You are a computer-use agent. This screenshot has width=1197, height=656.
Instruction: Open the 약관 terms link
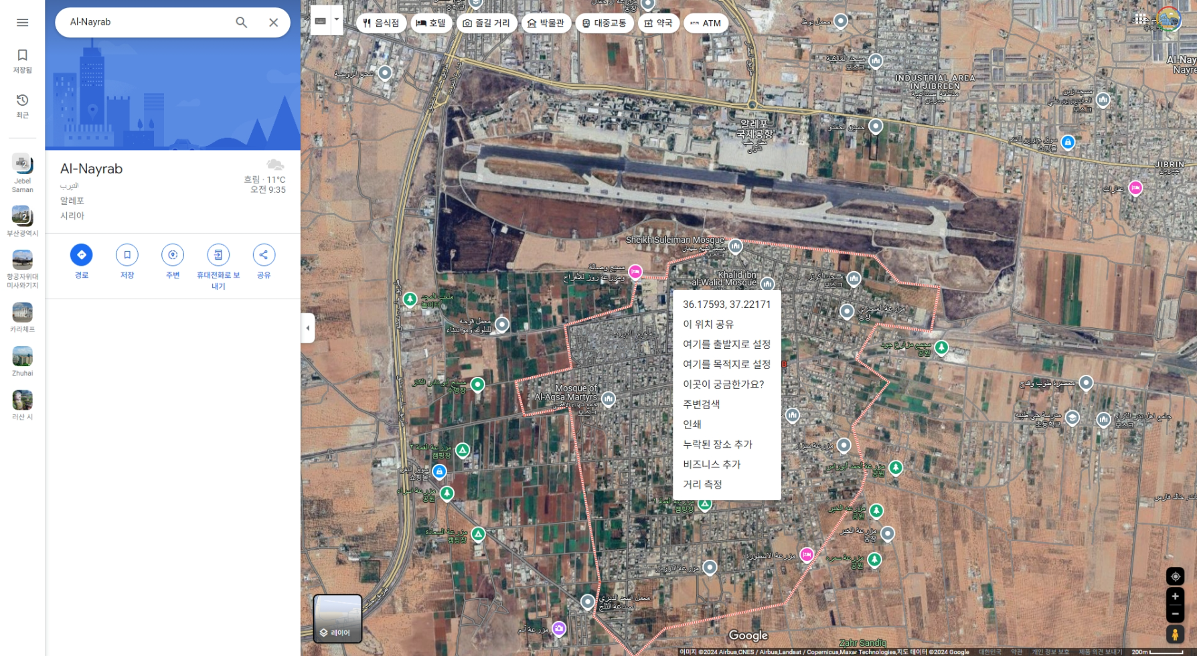click(1016, 651)
